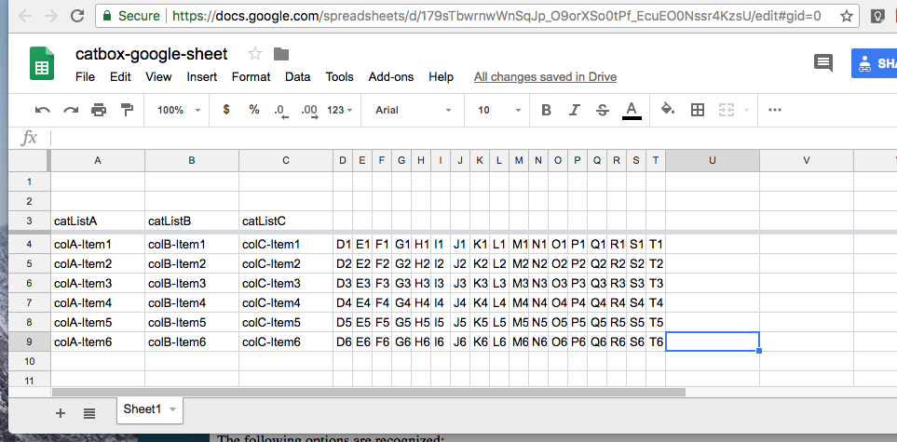
Task: Reload the page in the browser
Action: (77, 16)
